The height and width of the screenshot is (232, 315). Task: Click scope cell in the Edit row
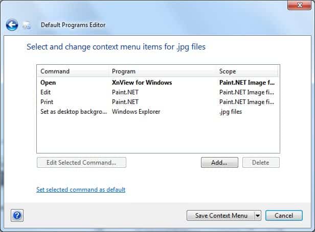pos(246,92)
